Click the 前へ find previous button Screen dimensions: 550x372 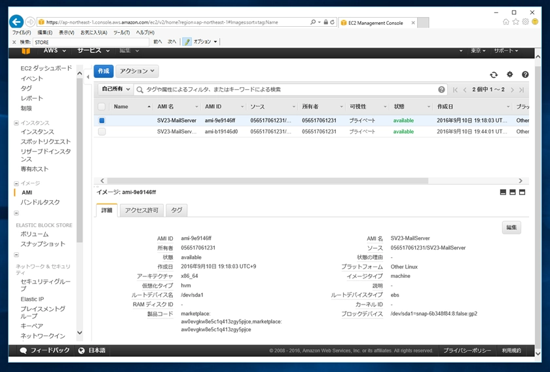coord(158,42)
